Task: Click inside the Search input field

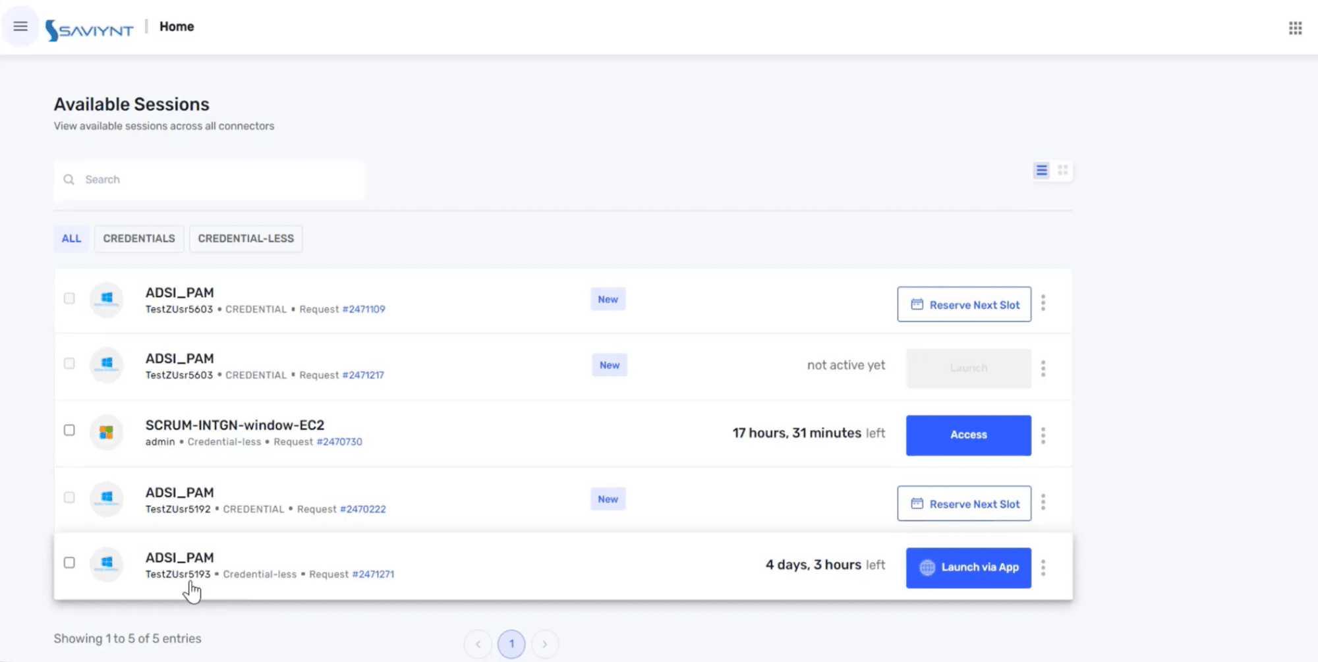Action: [x=198, y=179]
